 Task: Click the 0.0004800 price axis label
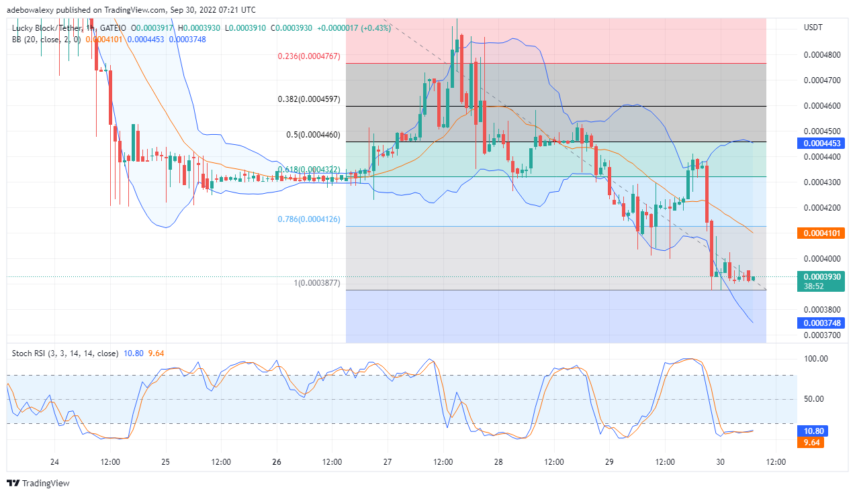(x=822, y=55)
